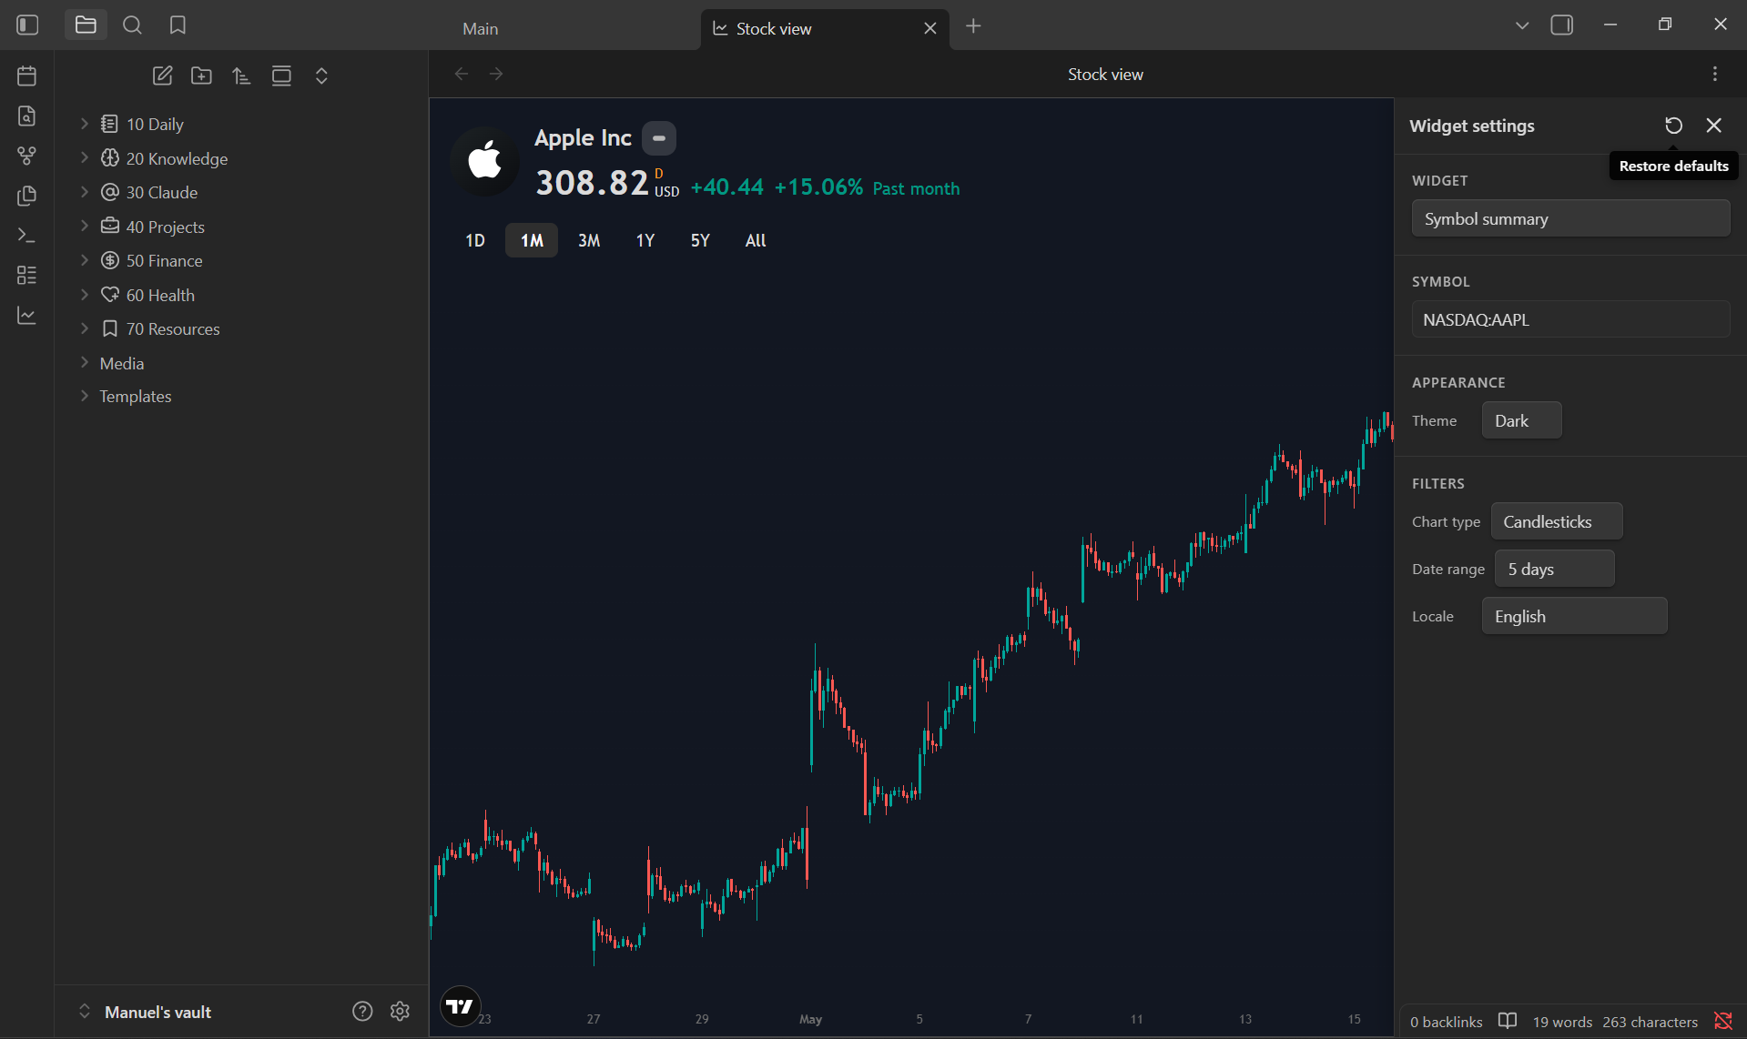Click the minus button beside Apple Inc
1747x1039 pixels.
click(659, 138)
